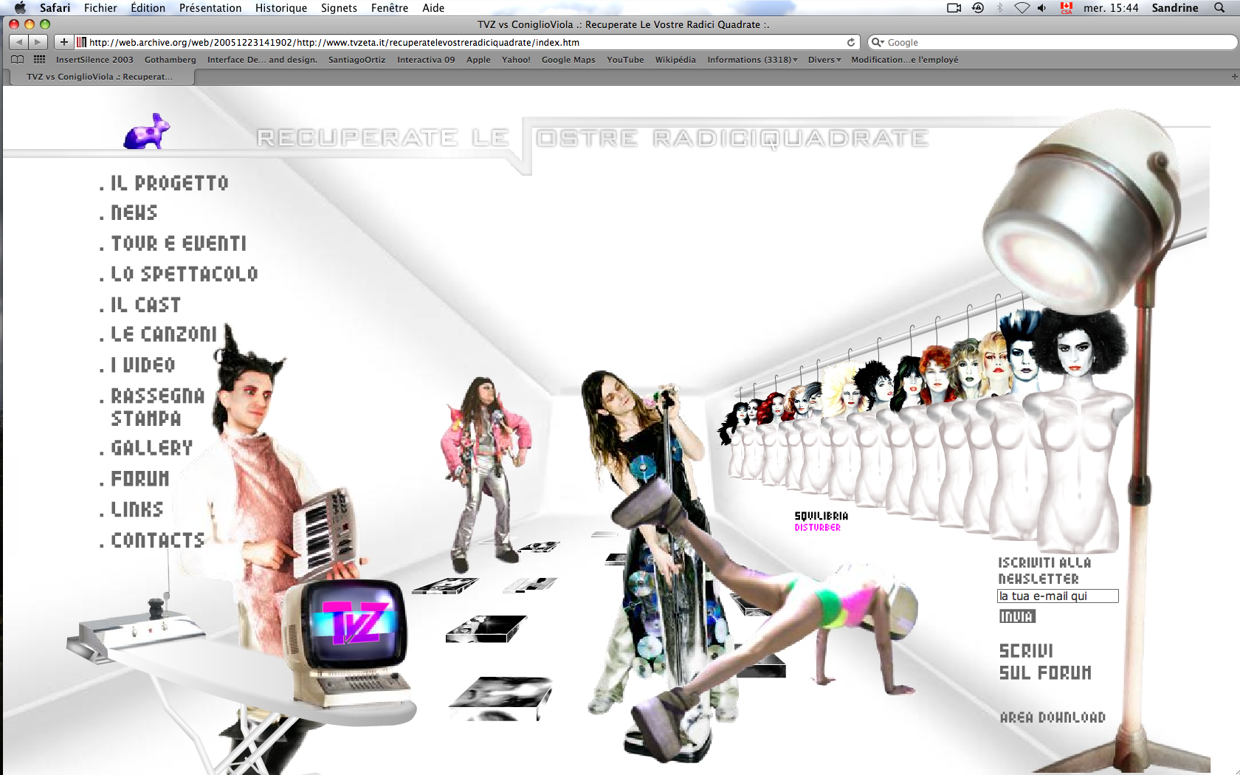Open the Google Maps bookmark

click(568, 60)
